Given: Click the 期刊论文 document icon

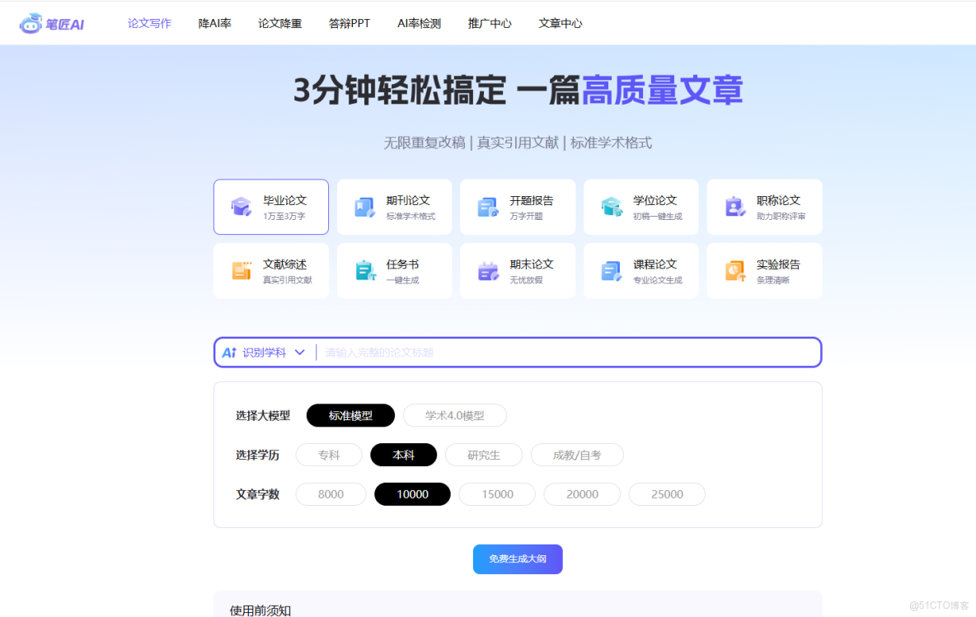Looking at the screenshot, I should point(364,207).
